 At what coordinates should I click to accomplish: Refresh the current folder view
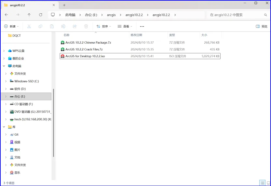[x=40, y=15]
